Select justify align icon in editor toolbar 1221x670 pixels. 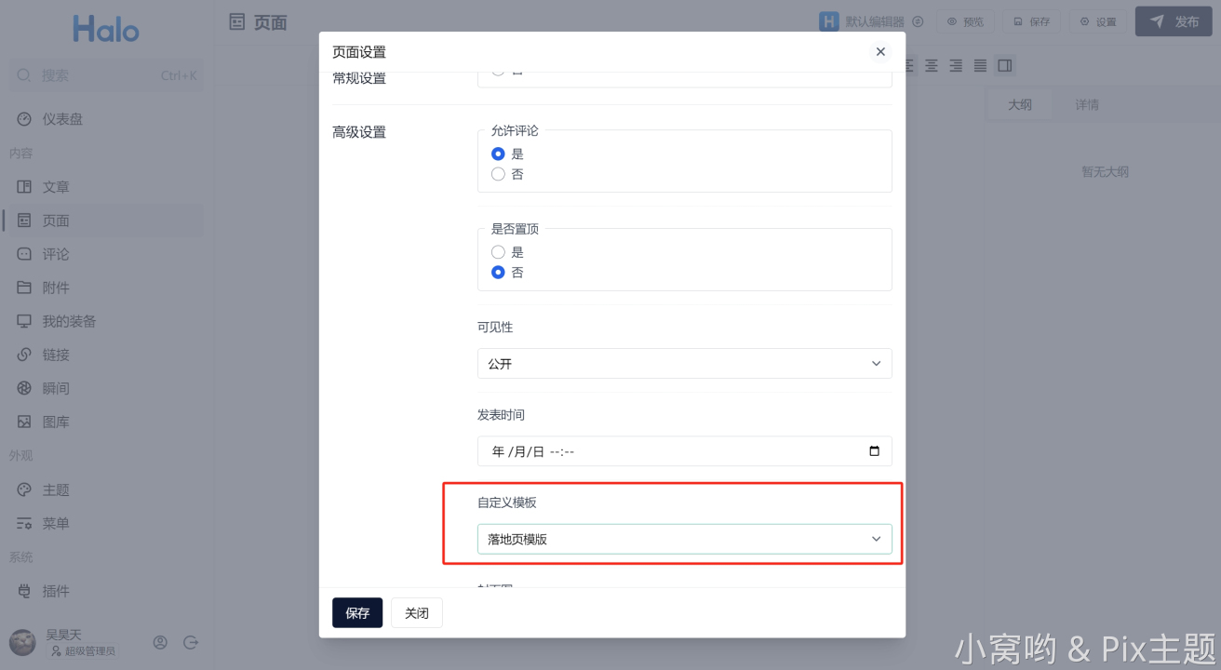(980, 65)
